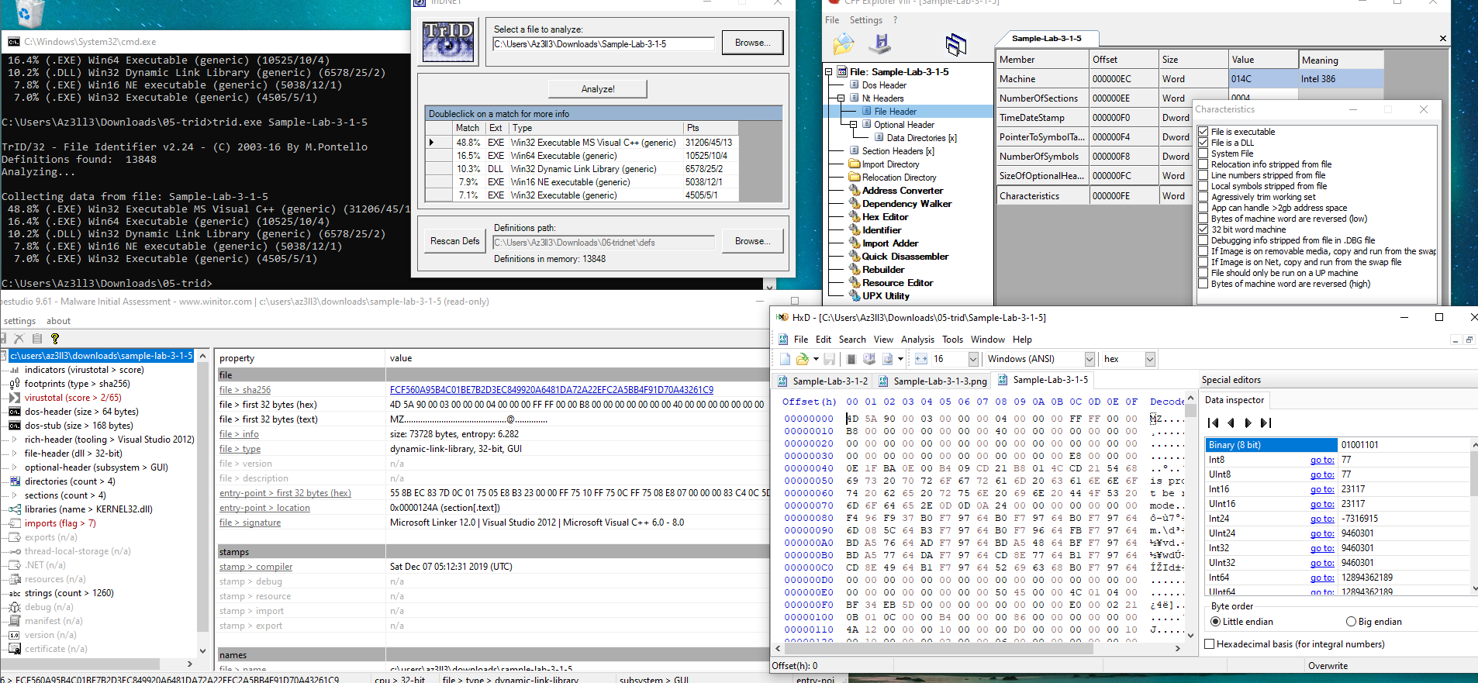Check 'Relocation info stripped from file'

1203,164
